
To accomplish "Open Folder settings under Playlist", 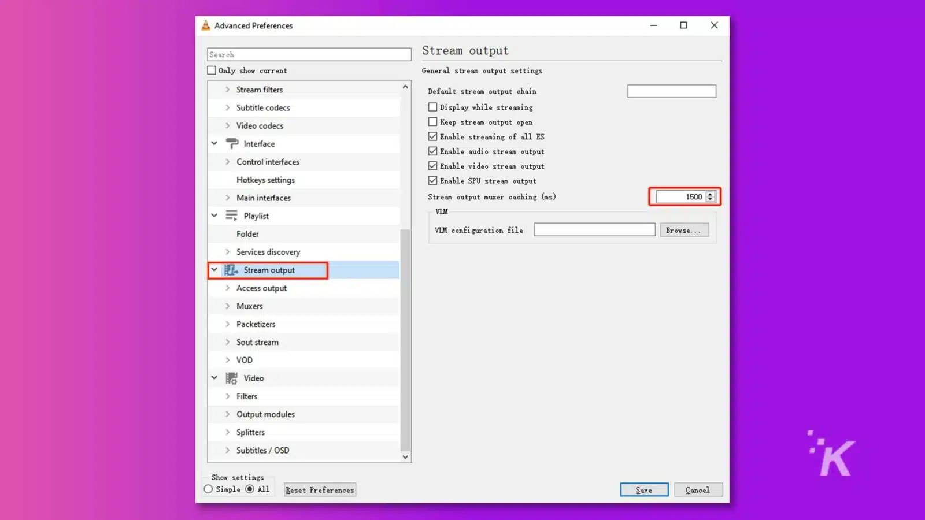I will coord(247,233).
